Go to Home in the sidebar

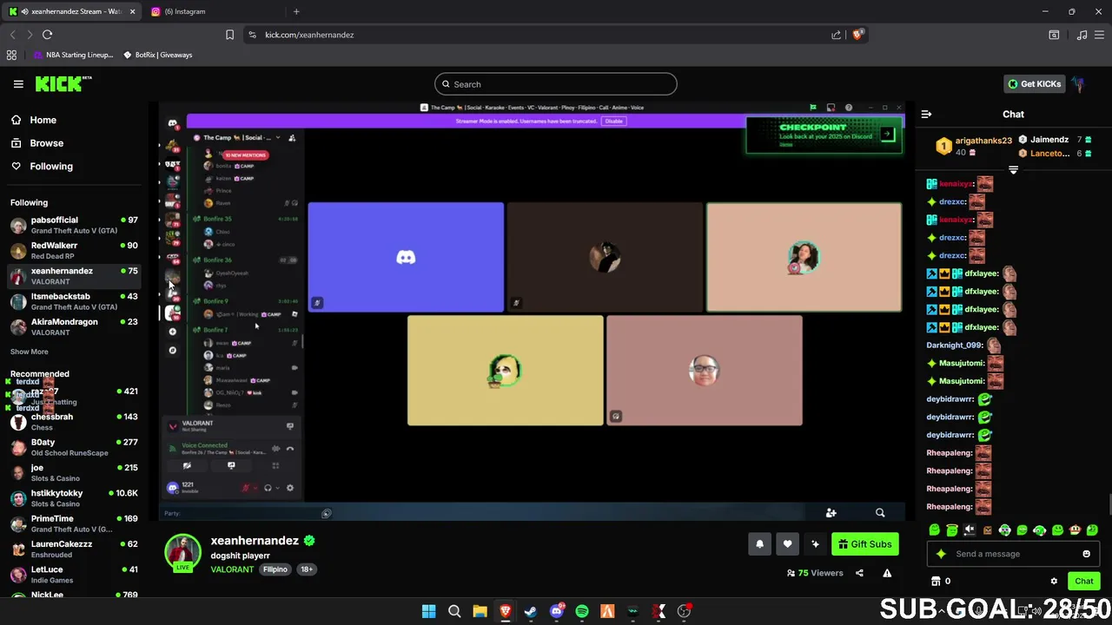point(43,120)
